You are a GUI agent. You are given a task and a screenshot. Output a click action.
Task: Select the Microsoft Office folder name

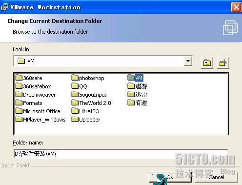[x=41, y=111]
